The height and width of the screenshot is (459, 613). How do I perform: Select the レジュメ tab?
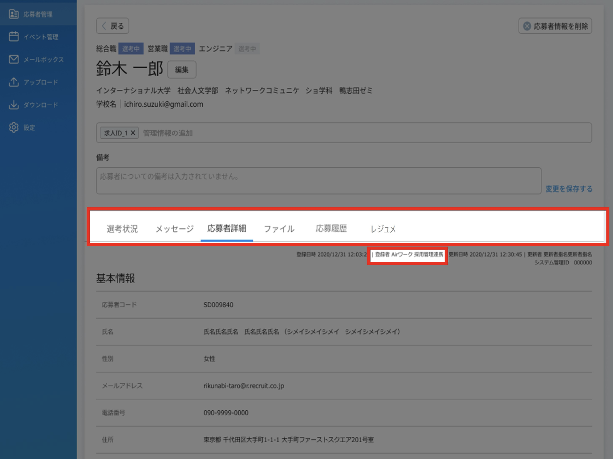383,229
